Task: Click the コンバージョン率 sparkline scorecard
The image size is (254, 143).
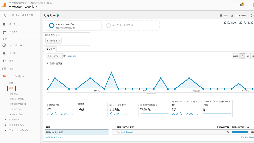Action: (123, 110)
